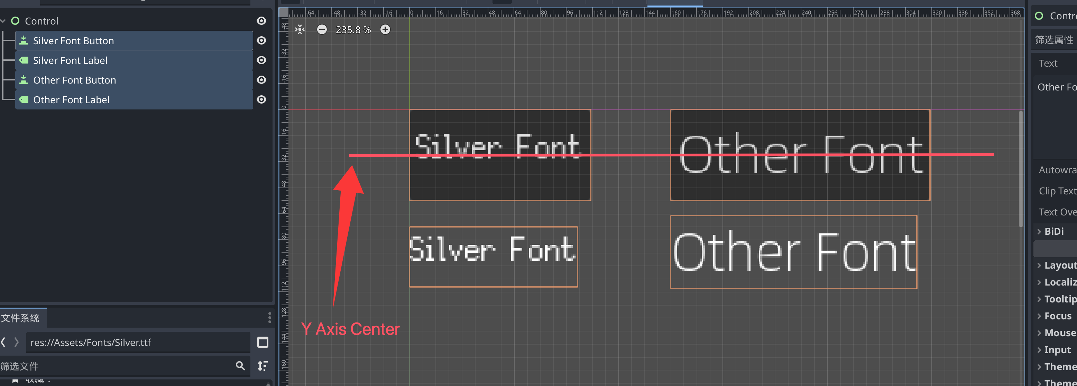Click the file sort icon

point(263,366)
